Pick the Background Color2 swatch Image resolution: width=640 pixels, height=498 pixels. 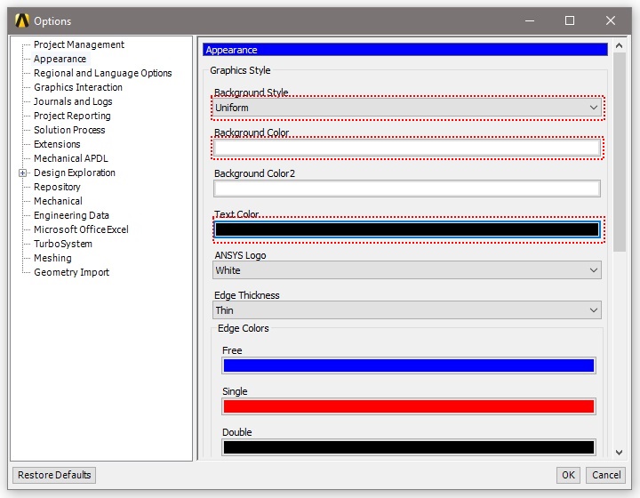coord(407,189)
